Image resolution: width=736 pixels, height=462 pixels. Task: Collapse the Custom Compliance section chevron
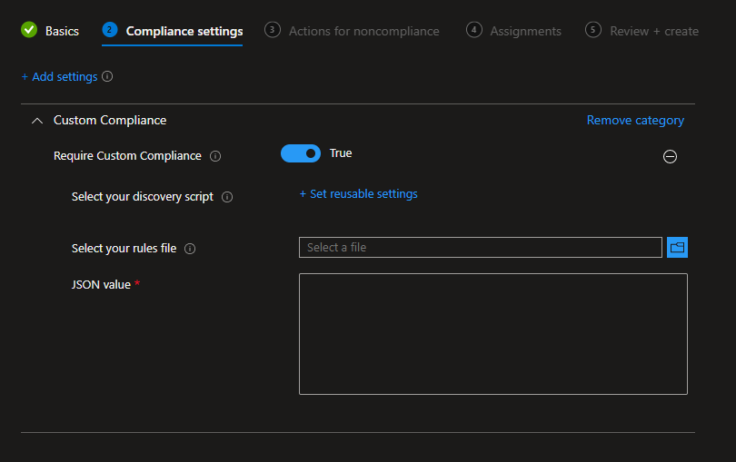click(37, 121)
